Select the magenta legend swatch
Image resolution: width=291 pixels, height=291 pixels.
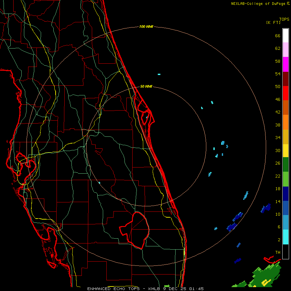point(286,64)
